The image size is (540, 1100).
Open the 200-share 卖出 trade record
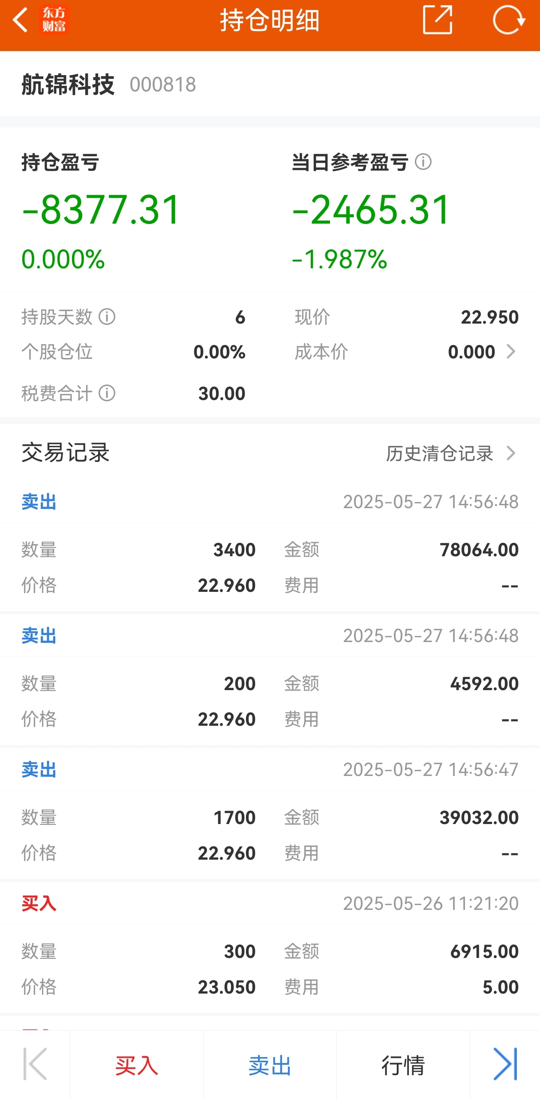270,680
